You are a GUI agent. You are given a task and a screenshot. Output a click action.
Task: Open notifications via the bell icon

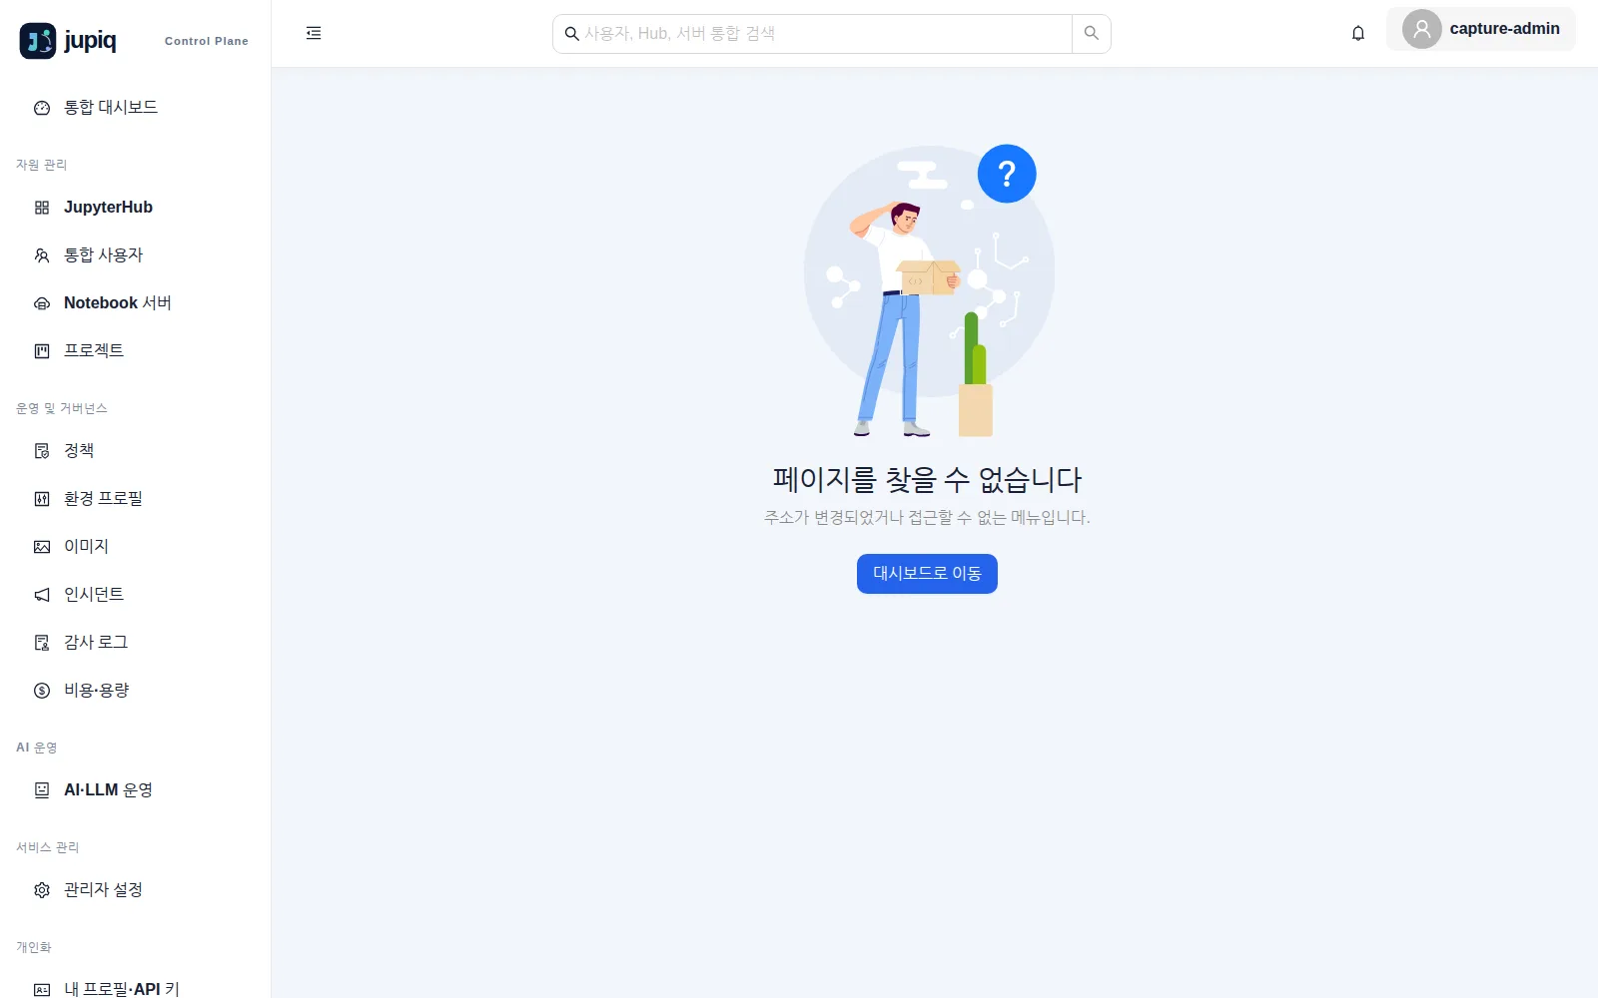pyautogui.click(x=1358, y=34)
